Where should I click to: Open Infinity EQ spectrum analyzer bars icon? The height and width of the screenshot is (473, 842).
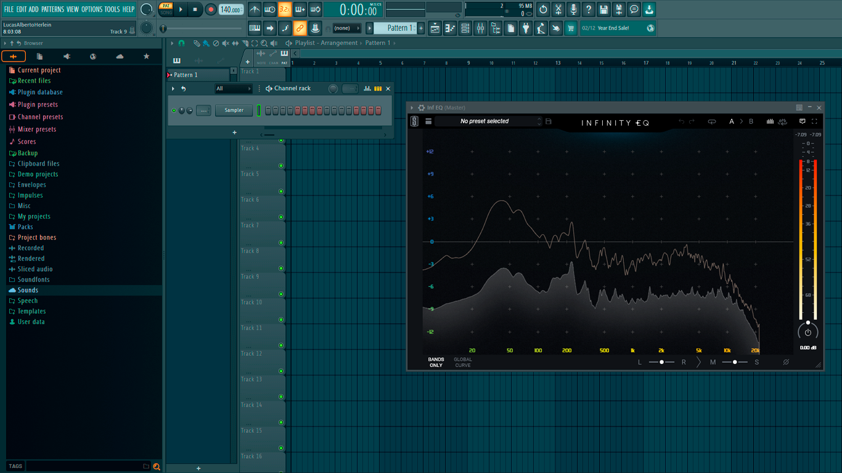[x=770, y=121]
